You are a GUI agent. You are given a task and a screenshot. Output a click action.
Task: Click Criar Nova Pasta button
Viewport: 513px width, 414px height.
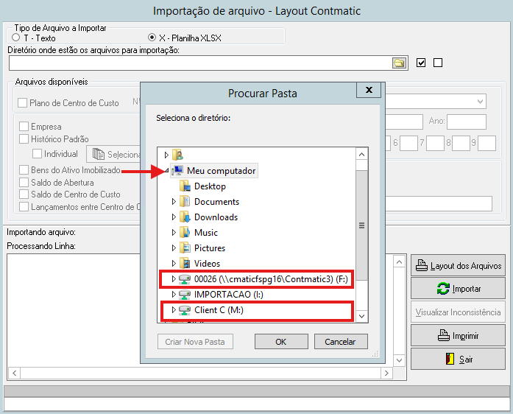point(195,342)
